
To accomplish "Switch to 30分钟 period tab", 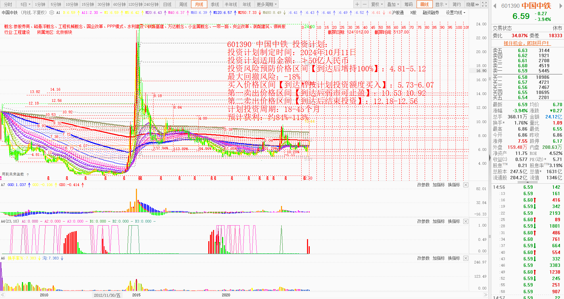I will (103, 4).
